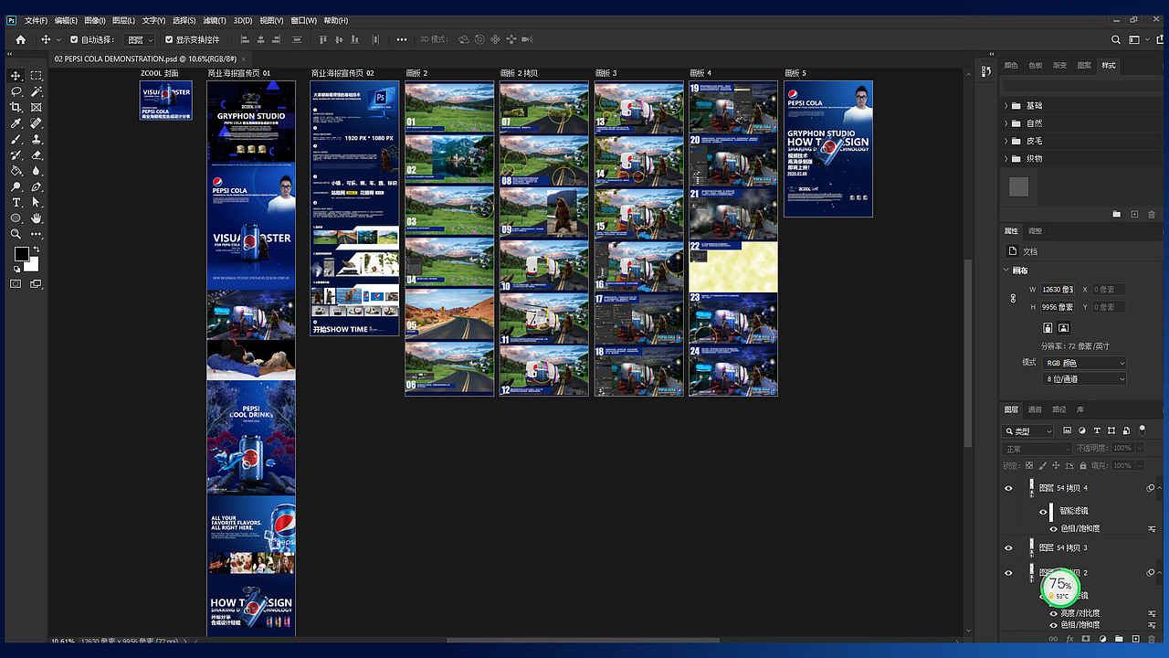
Task: Select the Path Selection tool
Action: coord(37,202)
